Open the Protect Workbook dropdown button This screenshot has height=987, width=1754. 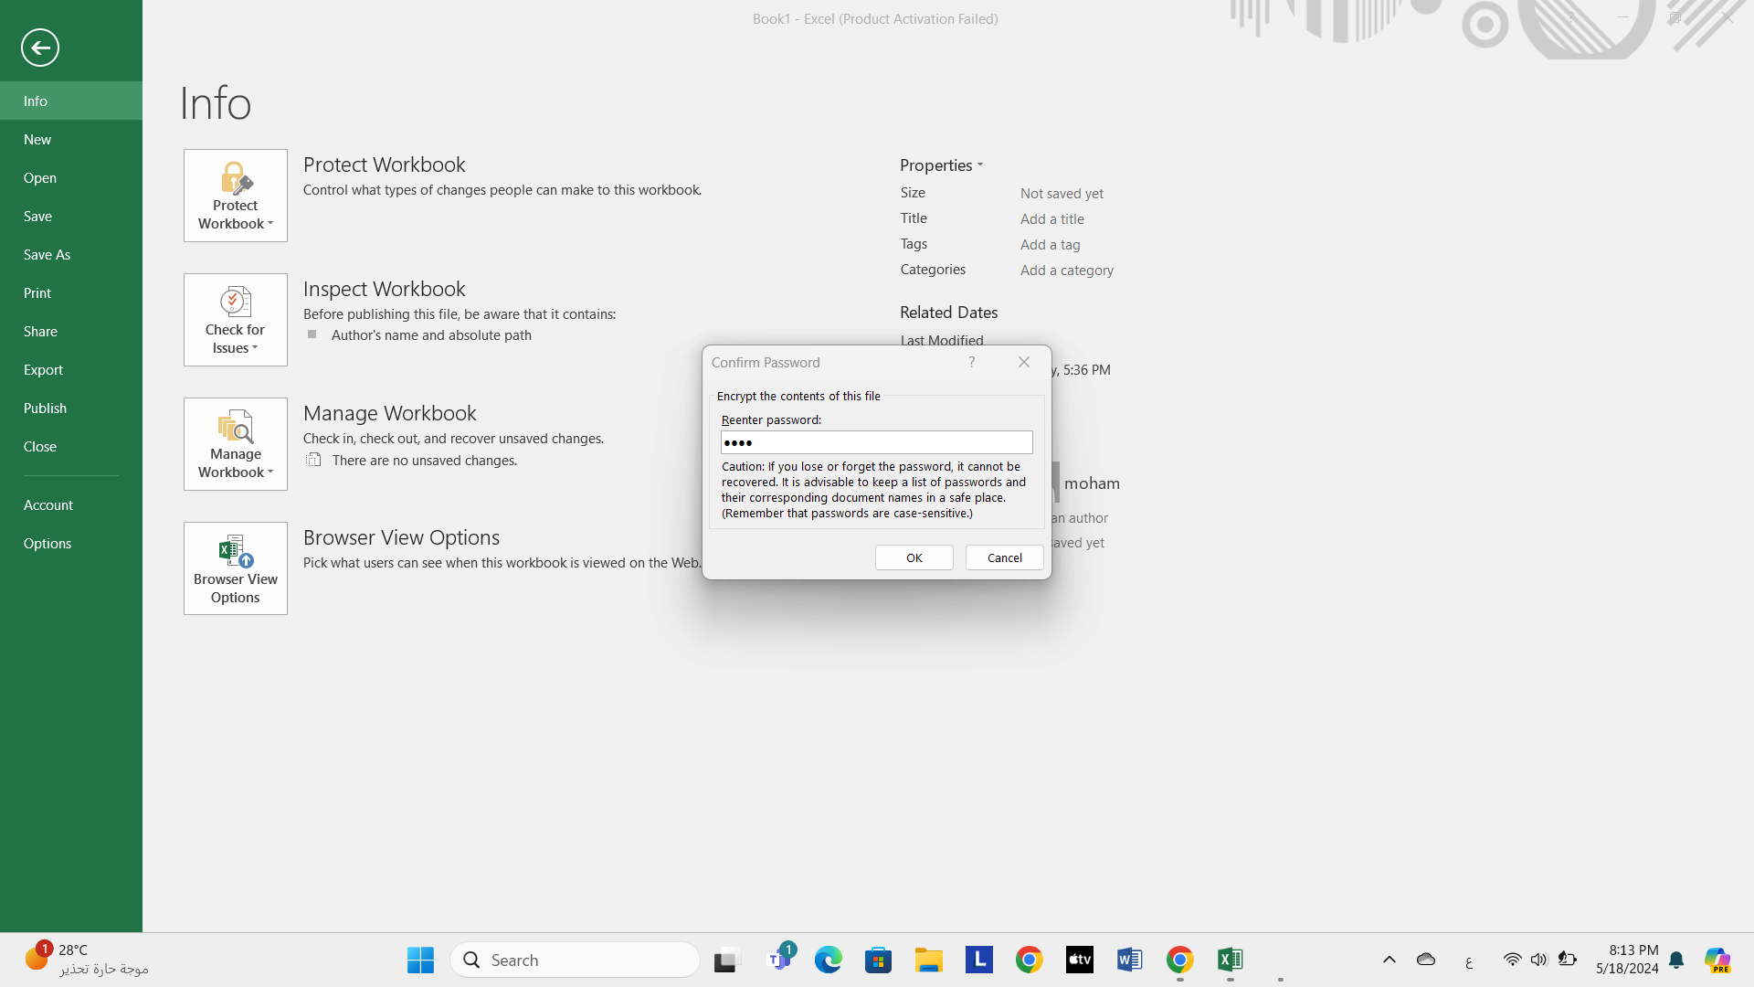point(236,196)
